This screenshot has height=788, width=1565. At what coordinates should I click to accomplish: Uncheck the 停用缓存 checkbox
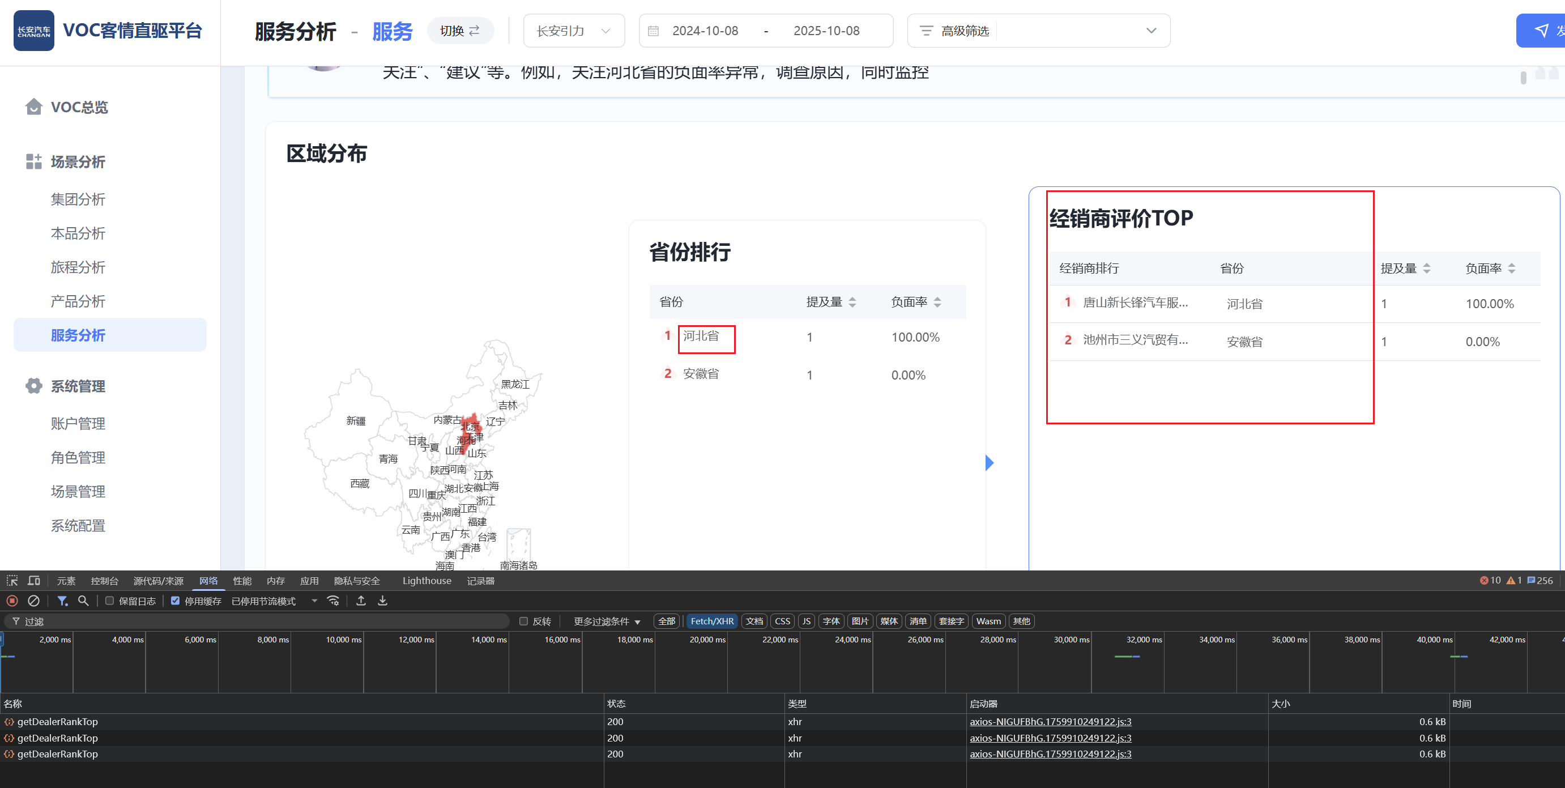[176, 601]
